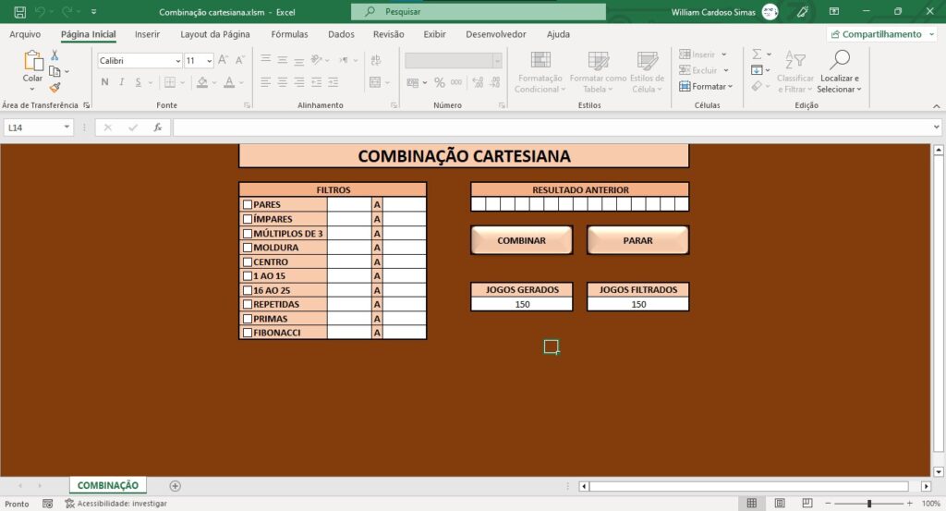Enable the FIBONACCI filter checkbox
The image size is (946, 511).
click(248, 333)
